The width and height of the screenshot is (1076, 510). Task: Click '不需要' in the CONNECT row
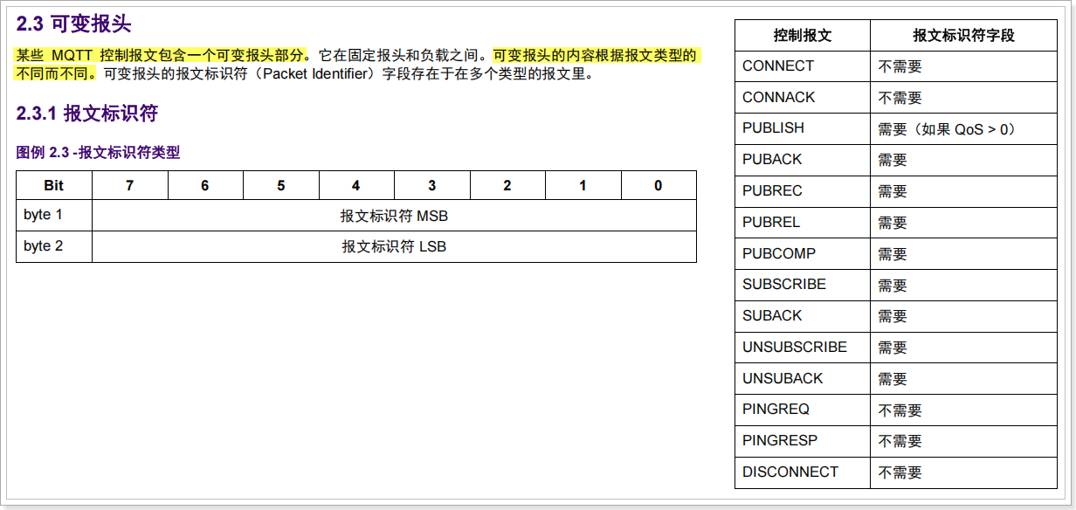tap(900, 67)
